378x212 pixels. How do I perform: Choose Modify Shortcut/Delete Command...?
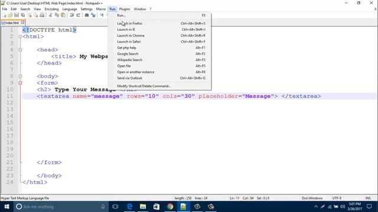[159, 86]
